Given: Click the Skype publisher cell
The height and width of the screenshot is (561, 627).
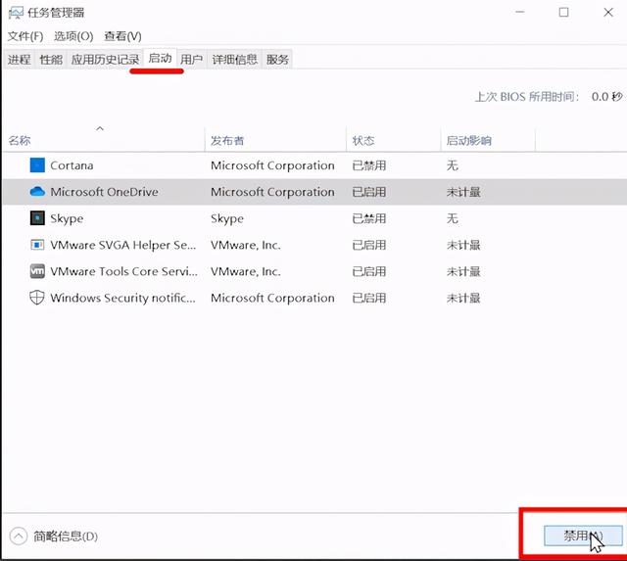Looking at the screenshot, I should coord(226,218).
